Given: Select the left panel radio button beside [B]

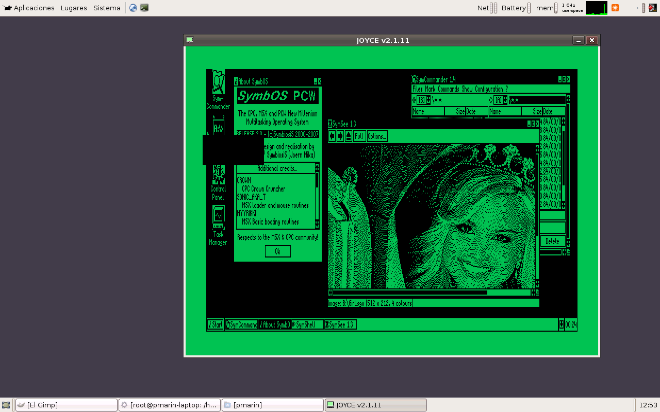Looking at the screenshot, I should pyautogui.click(x=414, y=100).
